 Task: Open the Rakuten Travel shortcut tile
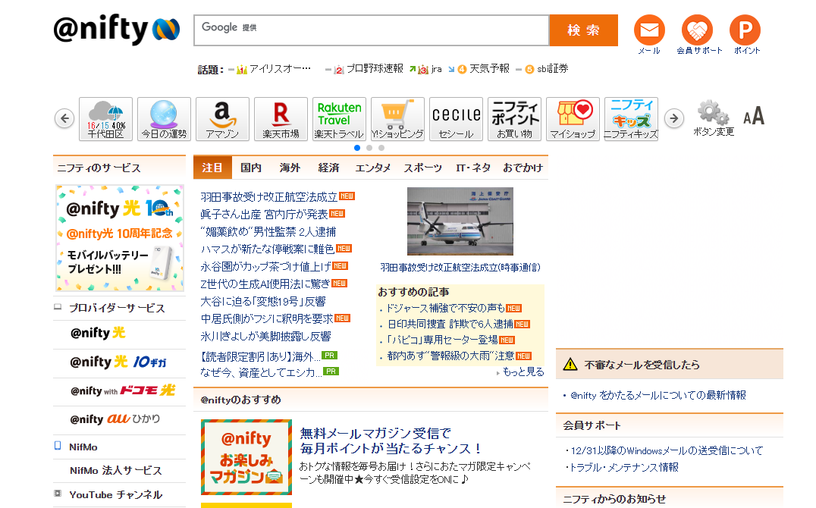339,119
